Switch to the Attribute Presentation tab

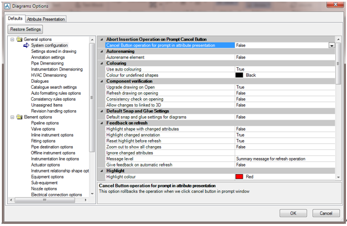(46, 19)
